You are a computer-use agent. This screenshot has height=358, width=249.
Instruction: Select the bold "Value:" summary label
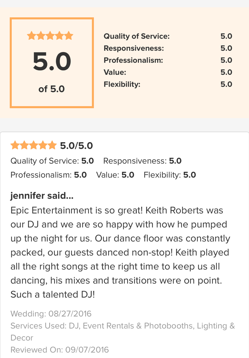[x=115, y=72]
